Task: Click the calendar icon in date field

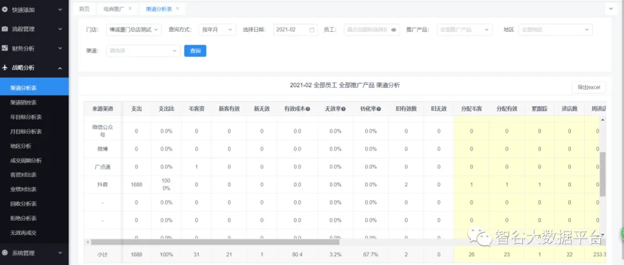Action: [x=312, y=29]
